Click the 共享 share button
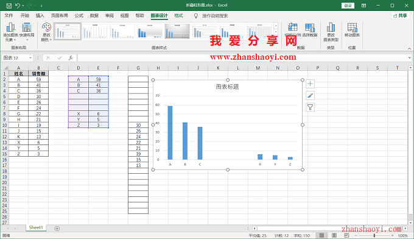 (x=400, y=16)
